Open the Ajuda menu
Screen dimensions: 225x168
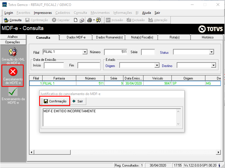tap(147, 13)
